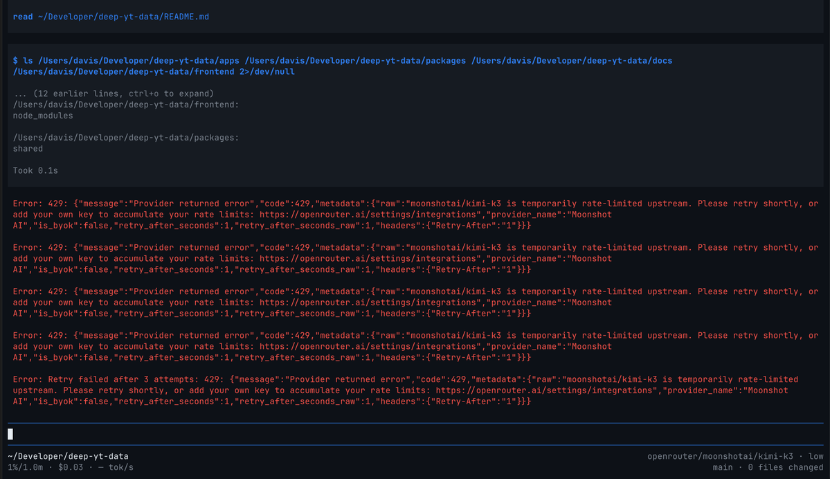Click the '2>/dev/null' redirect in command

pos(267,72)
